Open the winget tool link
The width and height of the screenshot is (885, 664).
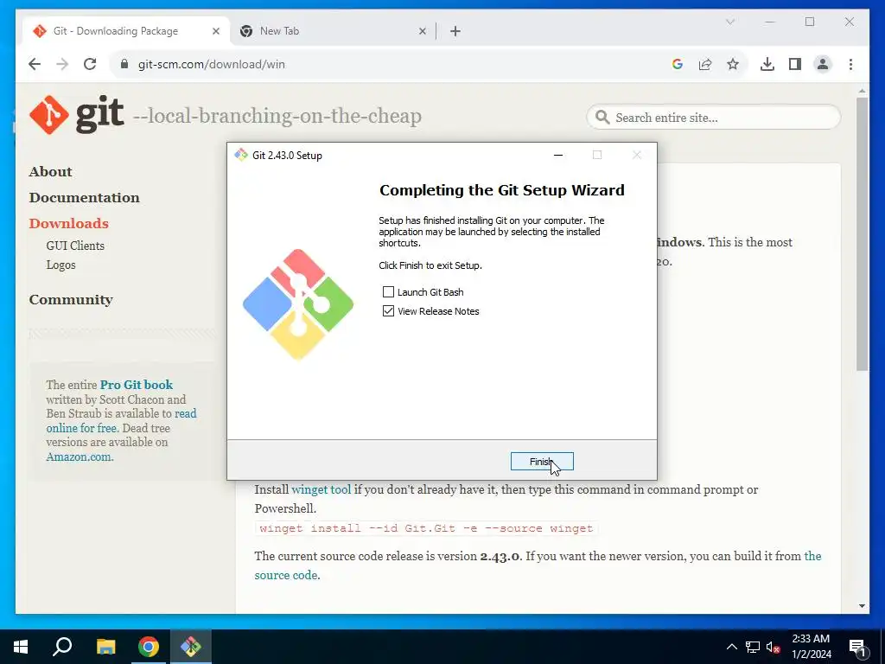(x=322, y=489)
